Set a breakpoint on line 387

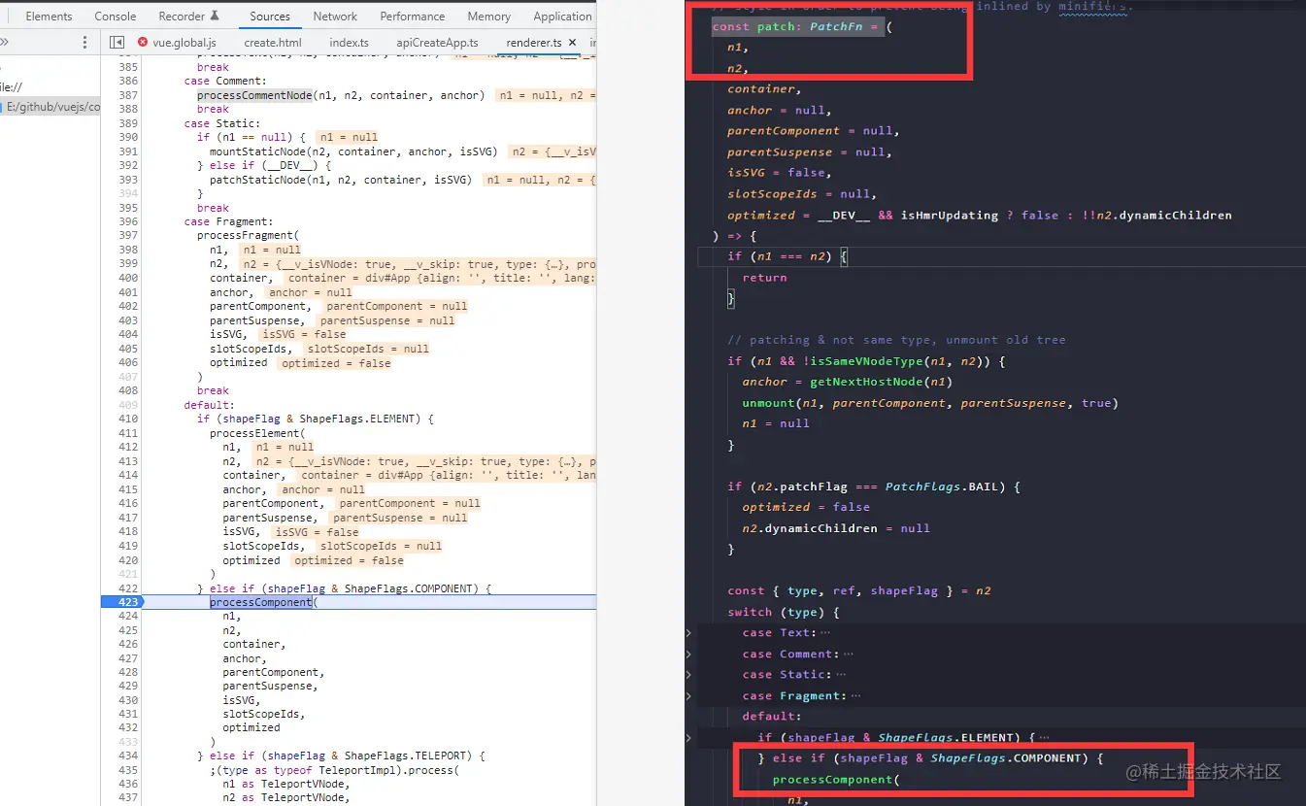click(127, 95)
